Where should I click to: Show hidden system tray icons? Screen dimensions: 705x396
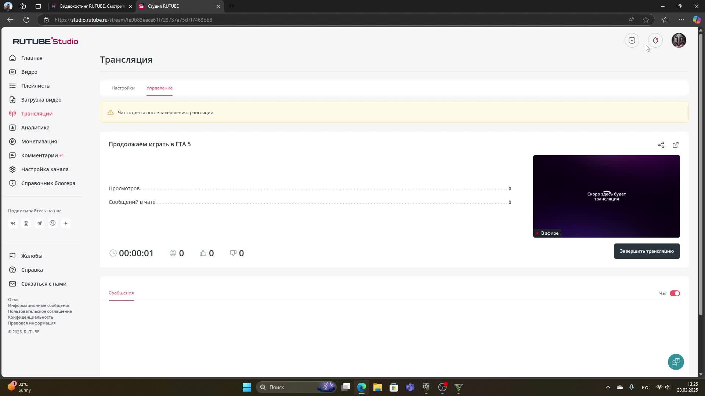point(608,387)
